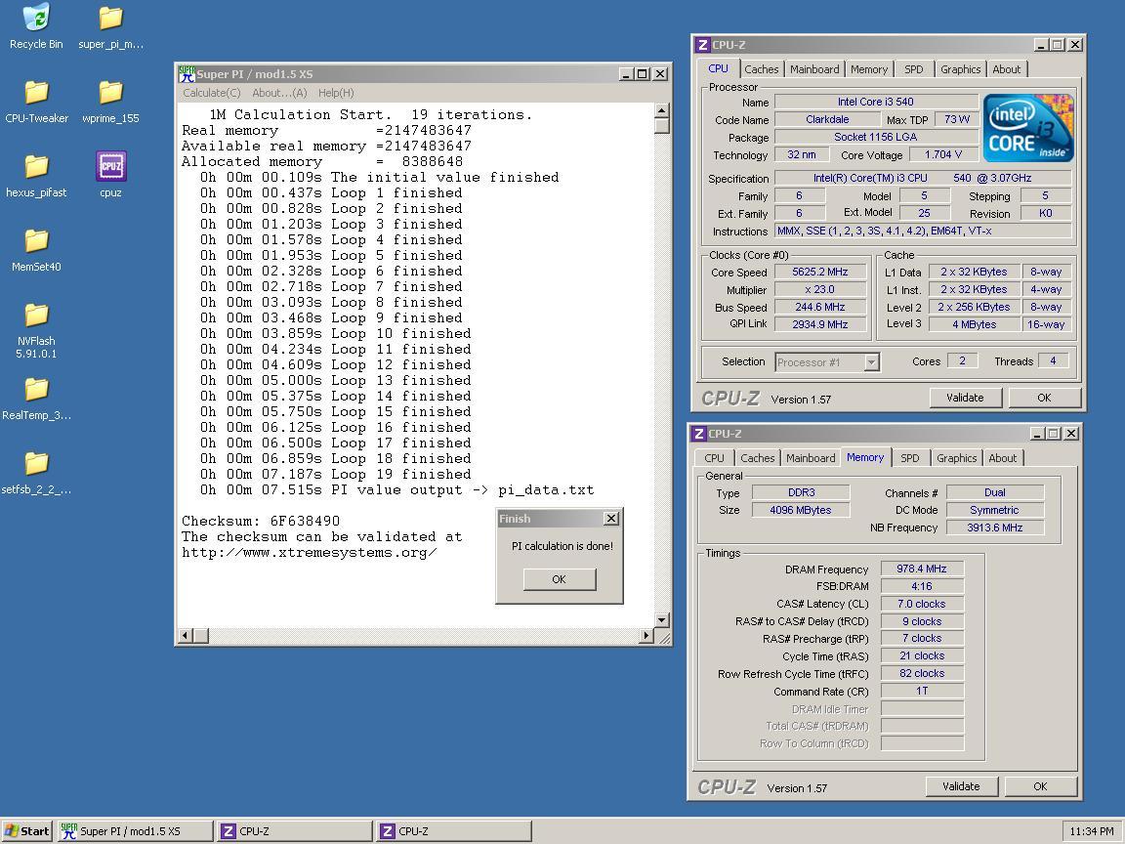
Task: Click Validate in top CPU-Z window
Action: pyautogui.click(x=965, y=398)
